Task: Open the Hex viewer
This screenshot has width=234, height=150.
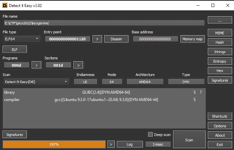Action: coord(220,71)
